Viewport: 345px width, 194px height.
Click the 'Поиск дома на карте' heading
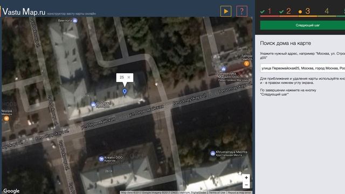click(x=285, y=43)
